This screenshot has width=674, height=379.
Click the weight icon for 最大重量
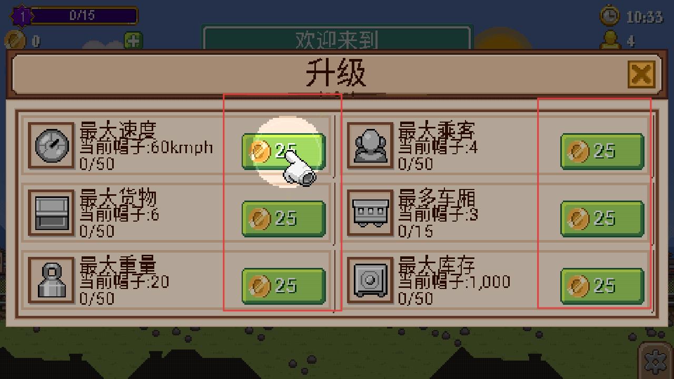(51, 280)
